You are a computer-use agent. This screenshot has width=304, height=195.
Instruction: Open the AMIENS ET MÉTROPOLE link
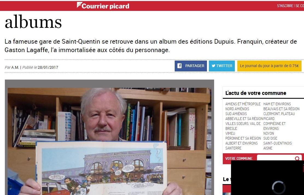coord(243,104)
